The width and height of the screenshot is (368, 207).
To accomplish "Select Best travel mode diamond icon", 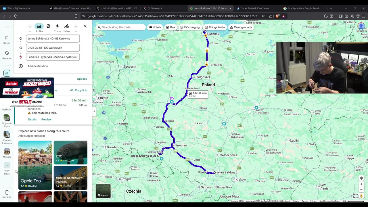I will coord(30,26).
